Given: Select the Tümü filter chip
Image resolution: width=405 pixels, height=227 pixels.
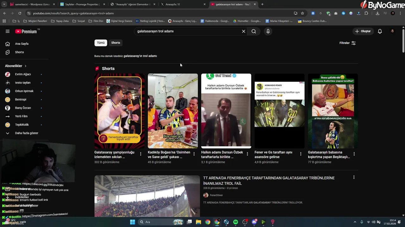Looking at the screenshot, I should [x=101, y=43].
